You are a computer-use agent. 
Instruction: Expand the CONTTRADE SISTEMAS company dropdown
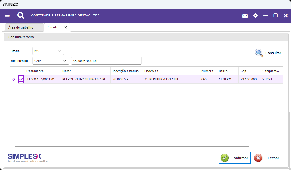click(66, 16)
